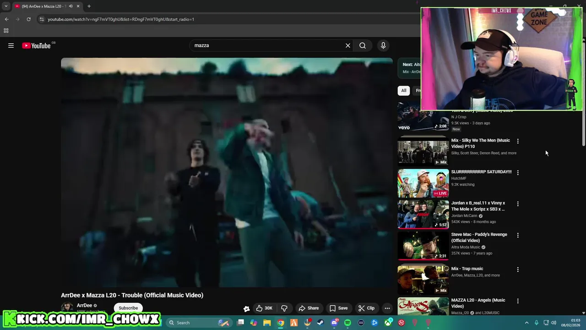The image size is (586, 330).
Task: Click the main video player
Action: click(x=227, y=172)
